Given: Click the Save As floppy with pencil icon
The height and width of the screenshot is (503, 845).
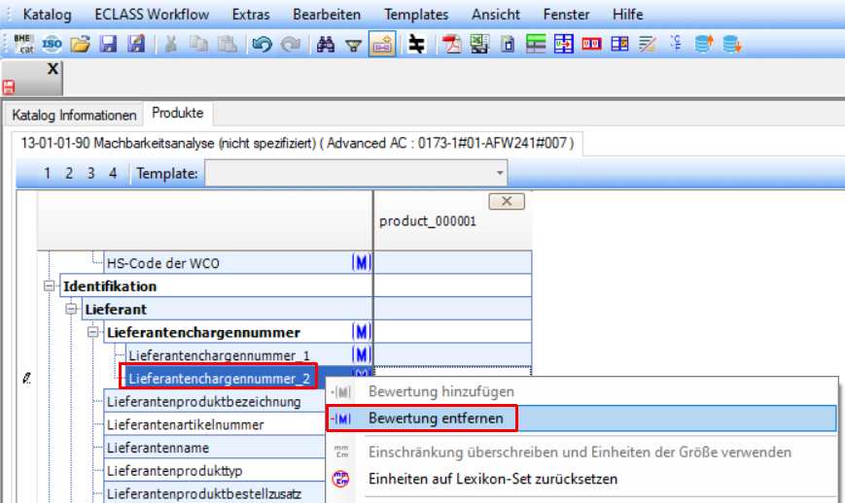Looking at the screenshot, I should (136, 44).
